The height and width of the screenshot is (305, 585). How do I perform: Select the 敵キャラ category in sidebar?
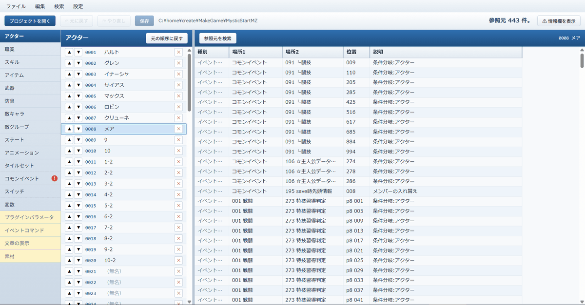point(30,114)
